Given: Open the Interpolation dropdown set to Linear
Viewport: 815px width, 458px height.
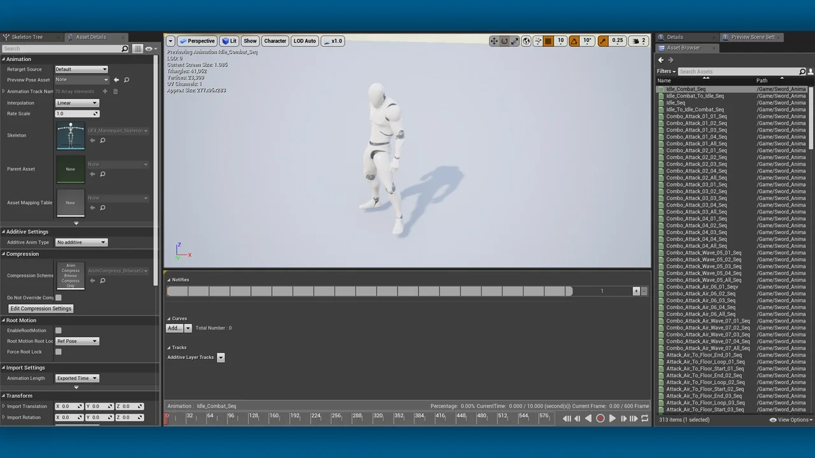Looking at the screenshot, I should click(77, 103).
